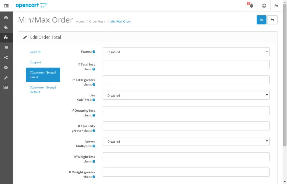Click the notification bell with red badge

[251, 5]
